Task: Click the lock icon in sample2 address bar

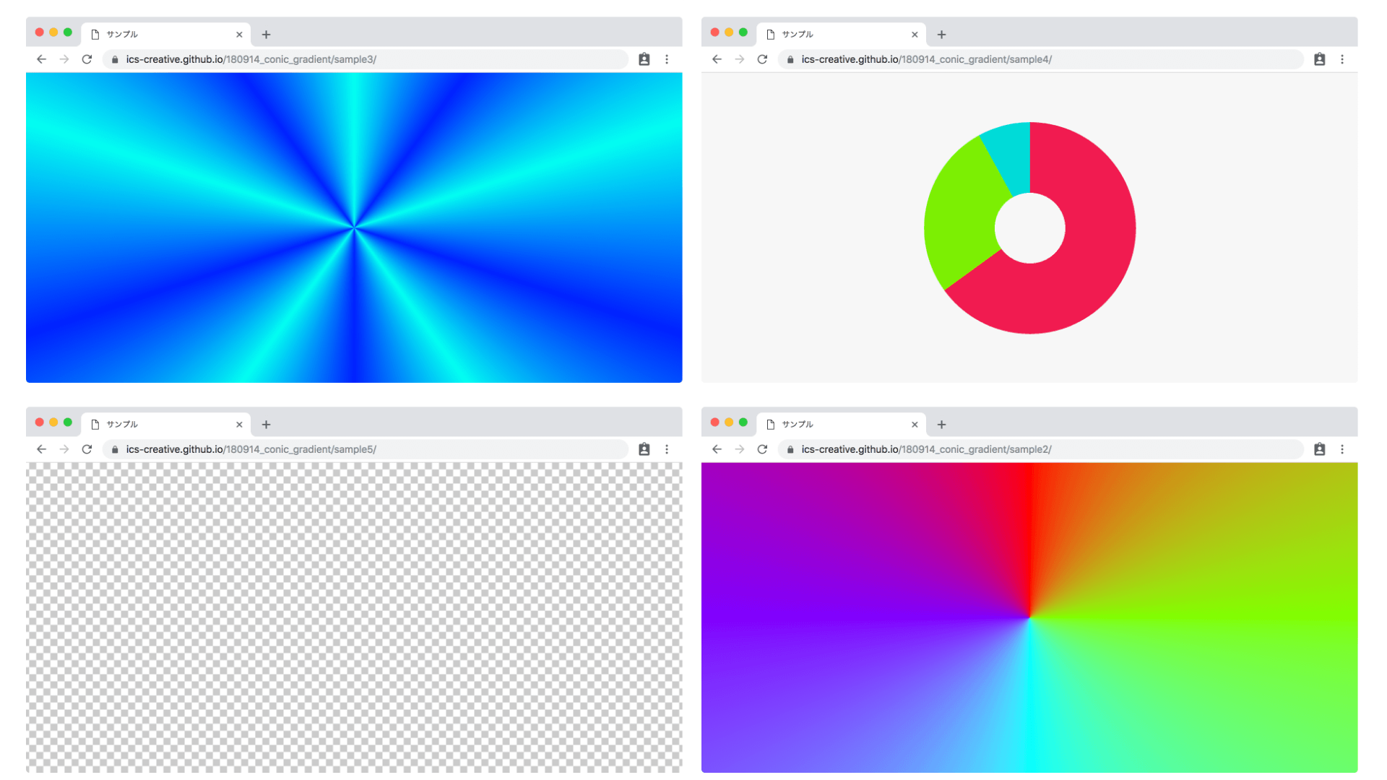Action: point(790,449)
